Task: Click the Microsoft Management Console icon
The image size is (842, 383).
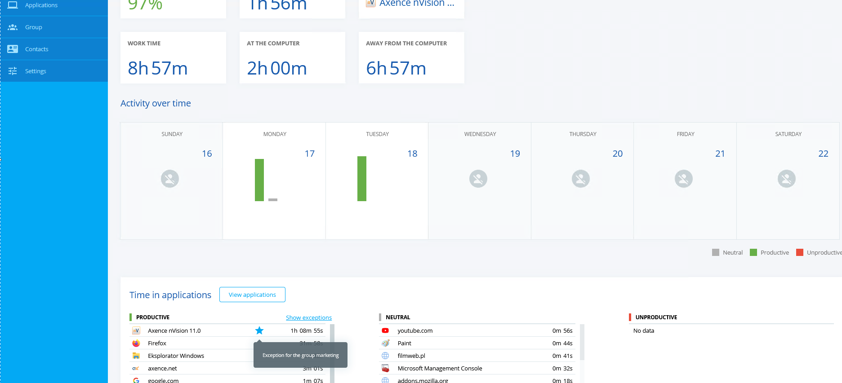Action: (385, 369)
